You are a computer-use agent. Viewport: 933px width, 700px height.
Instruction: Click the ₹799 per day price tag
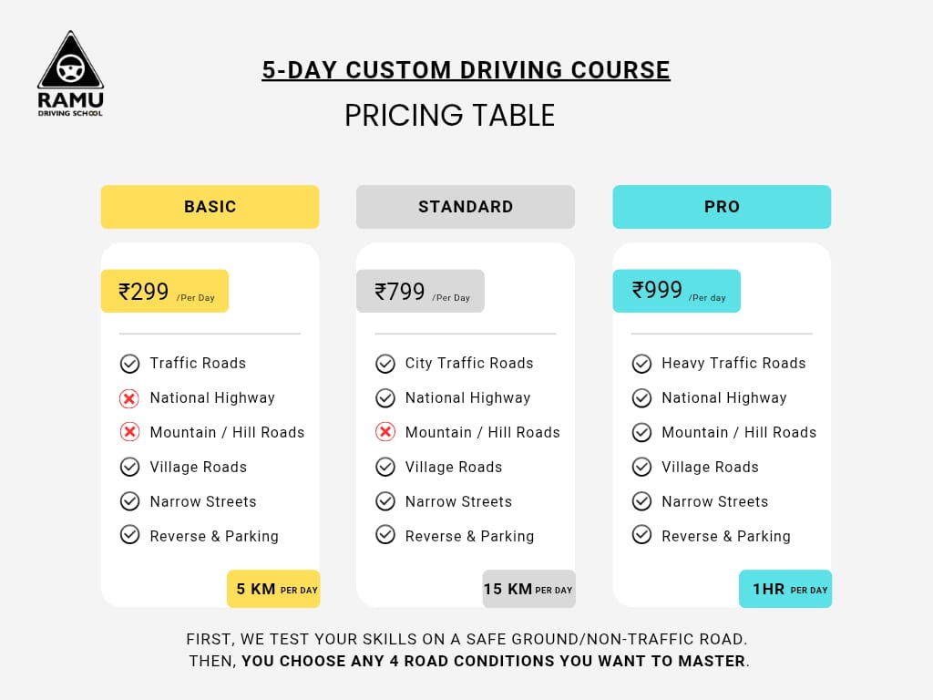click(x=420, y=292)
